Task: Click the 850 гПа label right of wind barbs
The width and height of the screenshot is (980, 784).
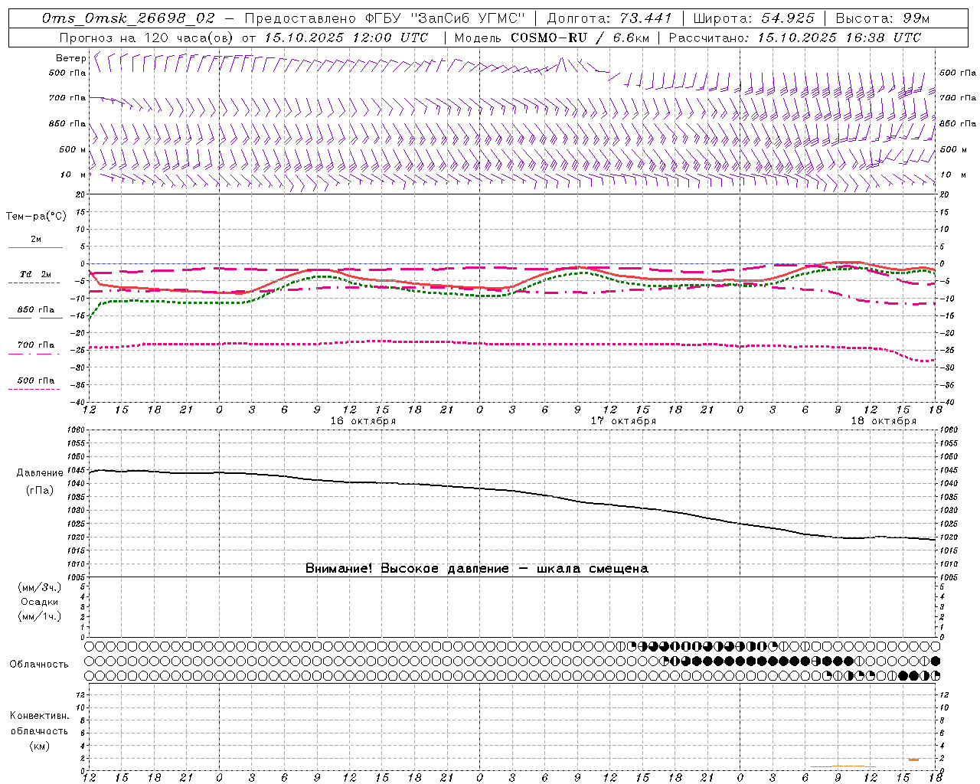Action: [958, 123]
